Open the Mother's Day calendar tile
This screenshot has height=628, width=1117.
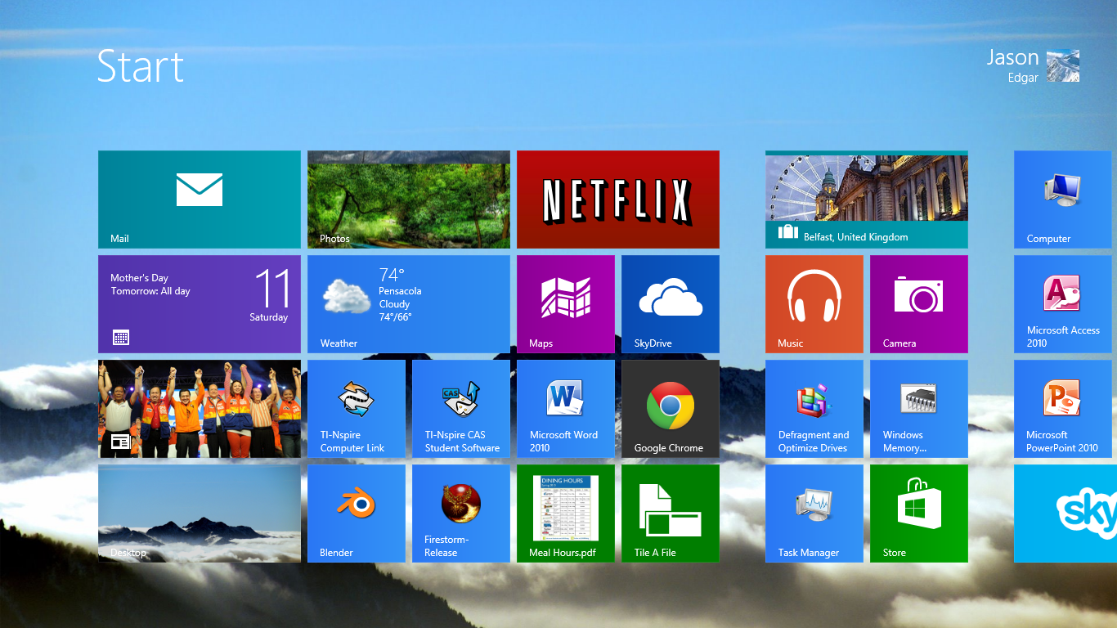pos(200,304)
